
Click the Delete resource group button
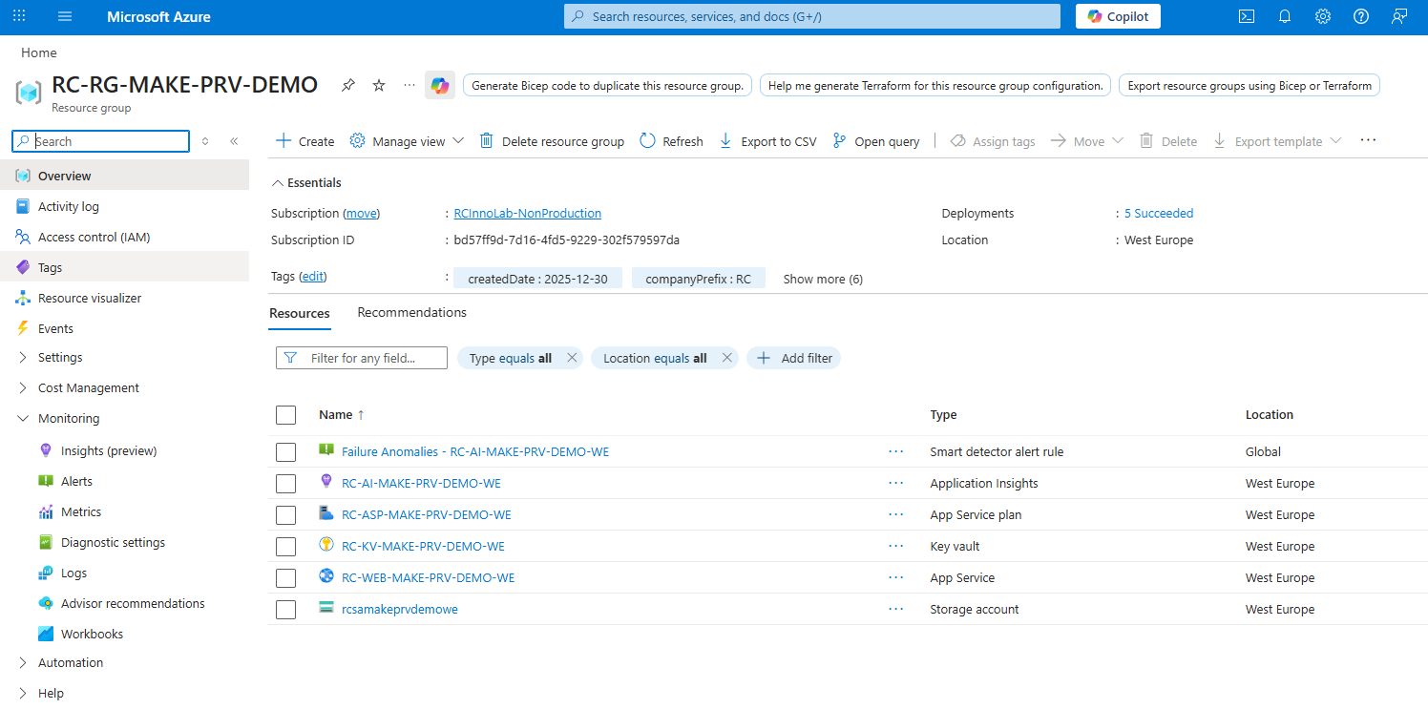(552, 141)
